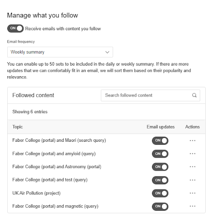Open the Email frequency dropdown

coord(60,52)
